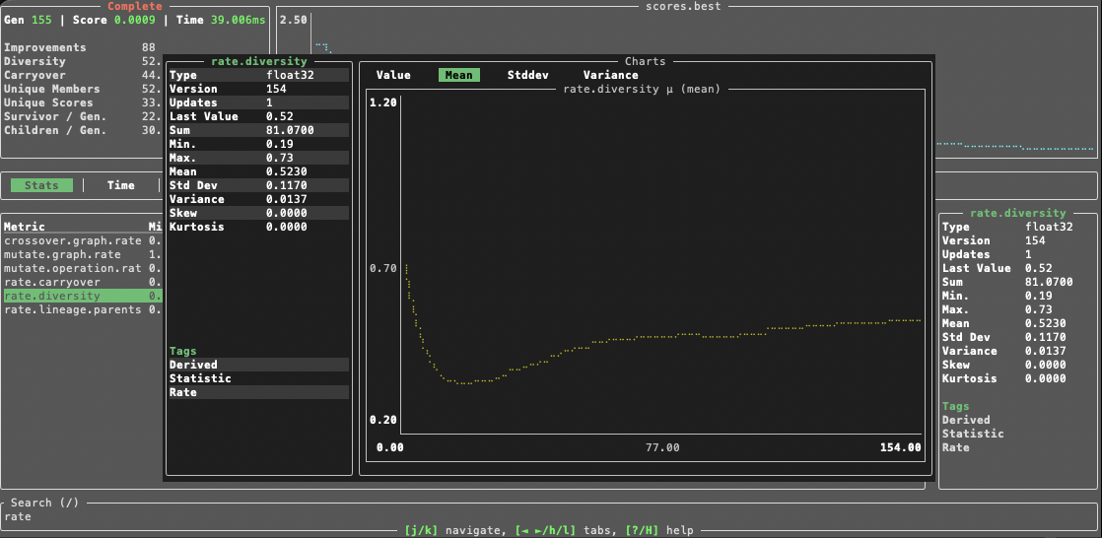The height and width of the screenshot is (538, 1102).
Task: Click the Last Value 0.52 row in popup
Action: click(258, 116)
